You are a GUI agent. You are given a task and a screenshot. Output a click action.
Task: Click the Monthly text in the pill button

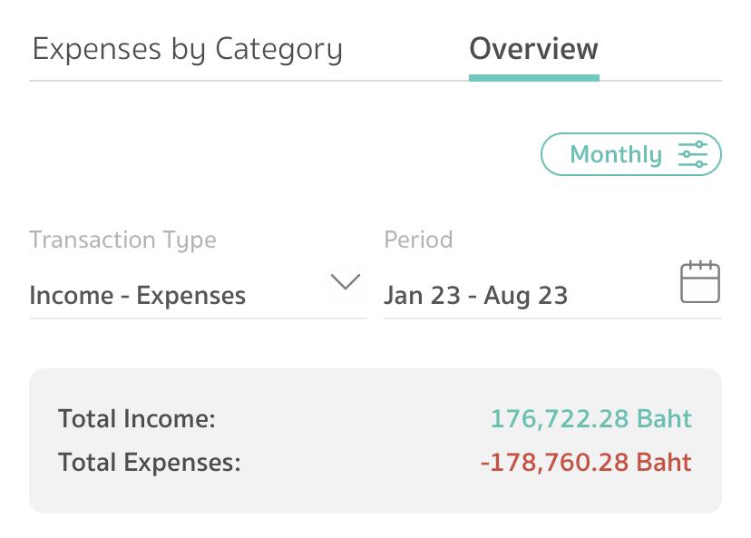616,155
